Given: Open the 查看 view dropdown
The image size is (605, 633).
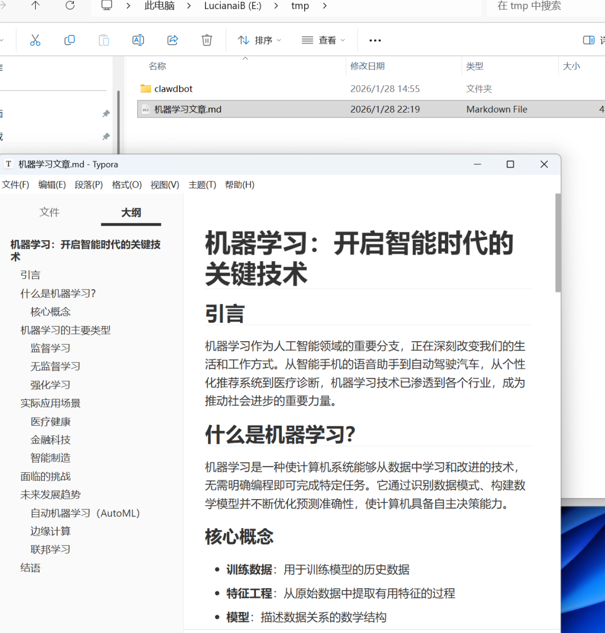Looking at the screenshot, I should point(323,40).
